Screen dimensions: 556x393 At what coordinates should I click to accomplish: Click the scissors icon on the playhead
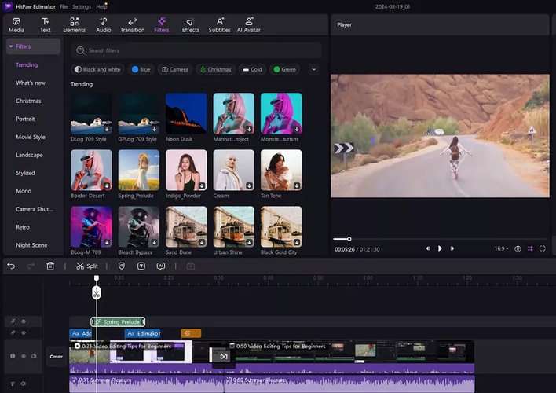point(97,293)
